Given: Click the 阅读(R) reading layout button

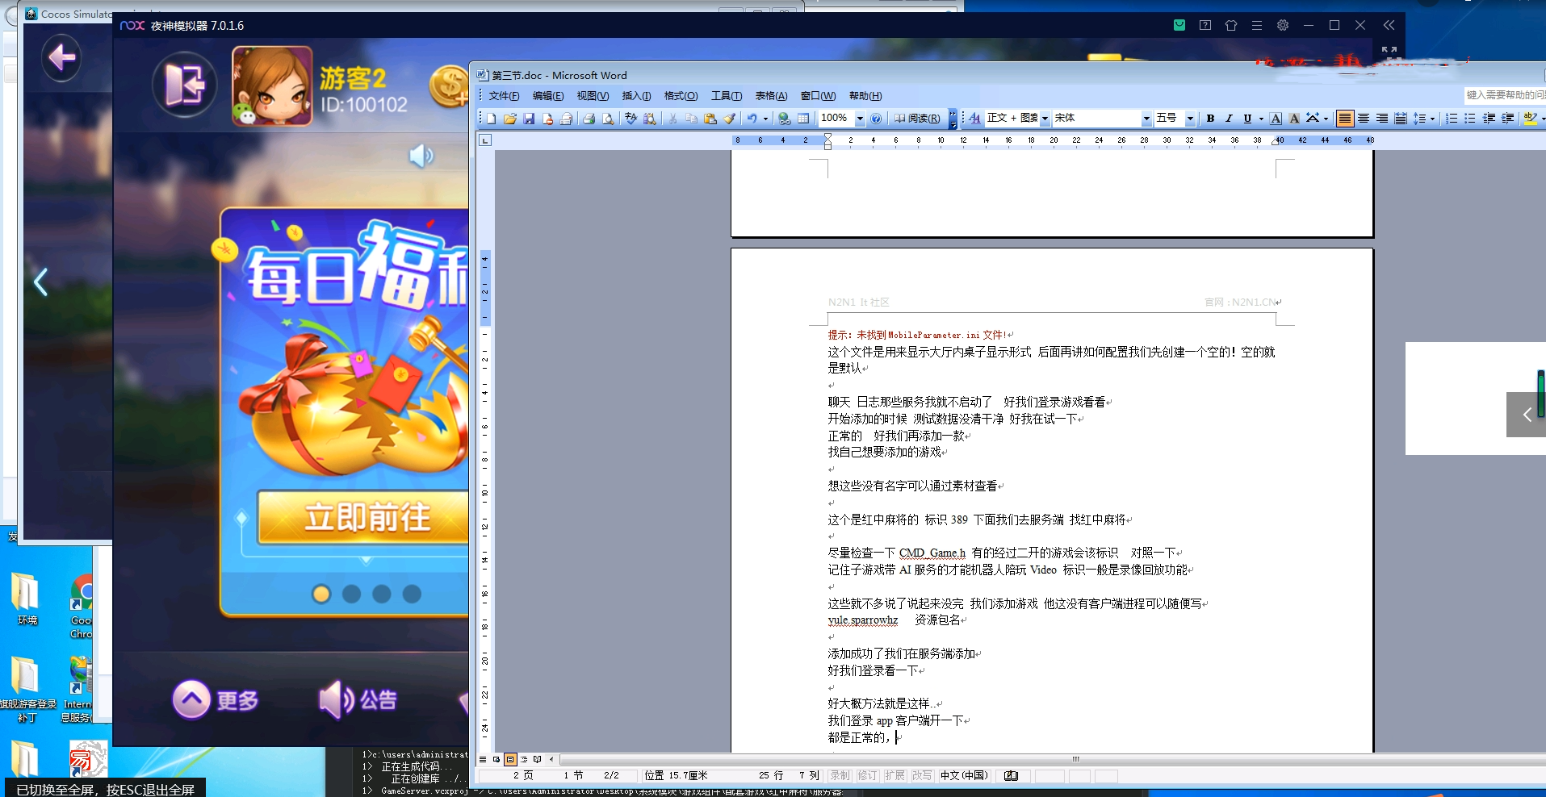Looking at the screenshot, I should pos(917,119).
